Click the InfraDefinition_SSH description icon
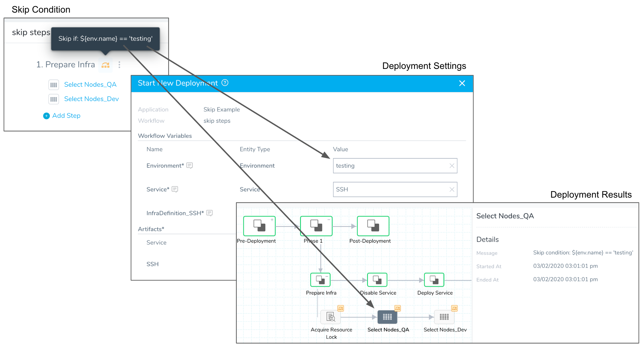The image size is (643, 346). (x=210, y=213)
